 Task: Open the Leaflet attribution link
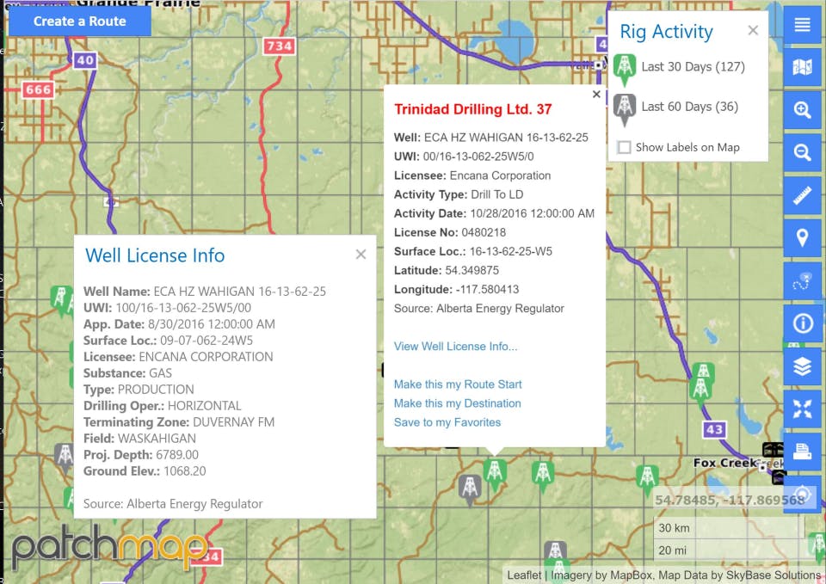point(524,575)
